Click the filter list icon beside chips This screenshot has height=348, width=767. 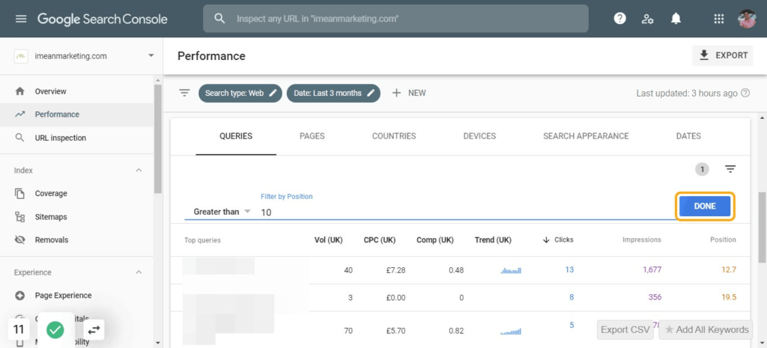184,93
